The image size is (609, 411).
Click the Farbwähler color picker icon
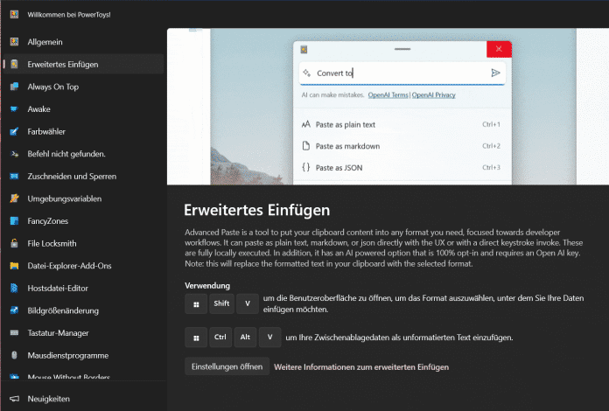click(x=14, y=131)
